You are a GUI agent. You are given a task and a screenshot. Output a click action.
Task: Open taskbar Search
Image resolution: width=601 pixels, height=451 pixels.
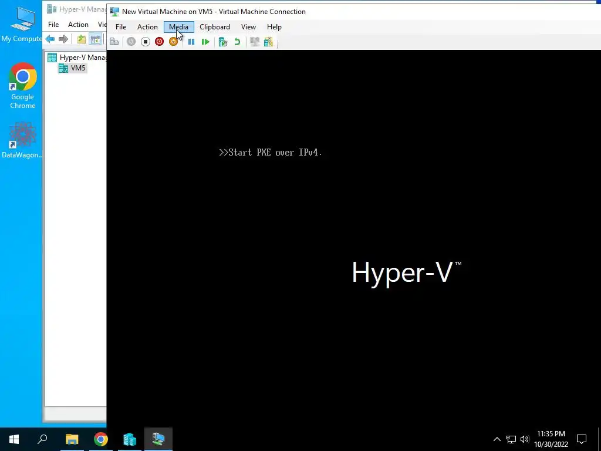point(42,439)
